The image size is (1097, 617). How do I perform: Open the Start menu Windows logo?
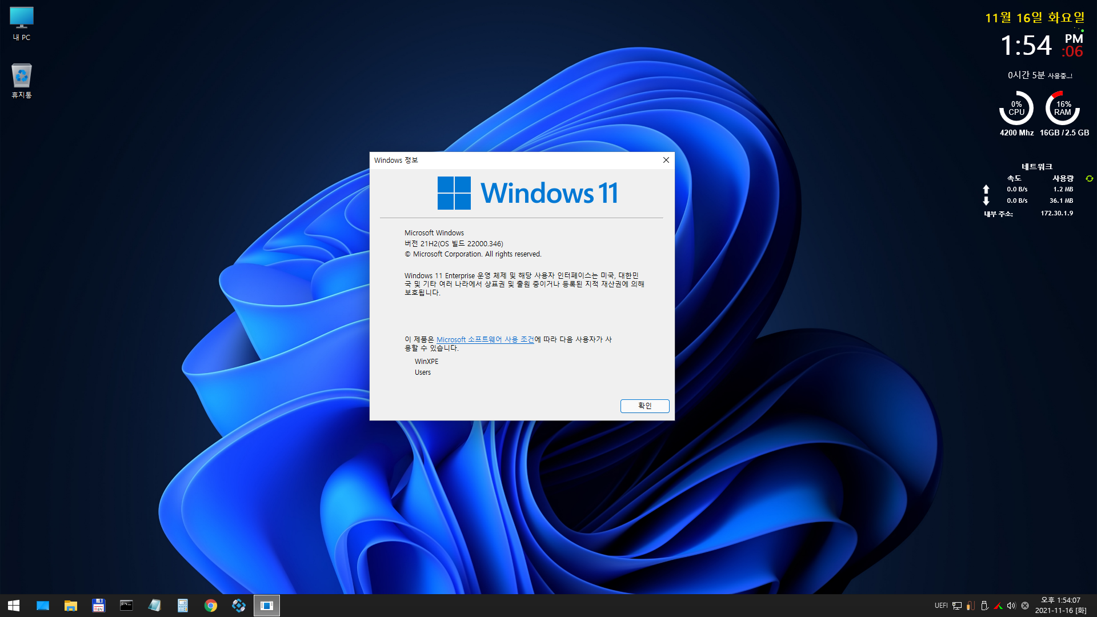[x=14, y=606]
